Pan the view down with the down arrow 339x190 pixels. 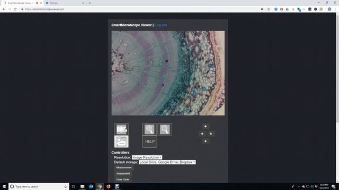pos(206,141)
